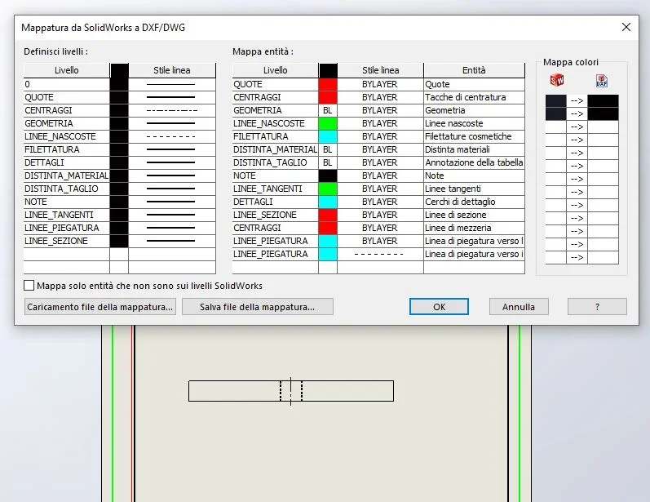650x502 pixels.
Task: Click Linee di sezione entity cell
Action: tap(474, 215)
